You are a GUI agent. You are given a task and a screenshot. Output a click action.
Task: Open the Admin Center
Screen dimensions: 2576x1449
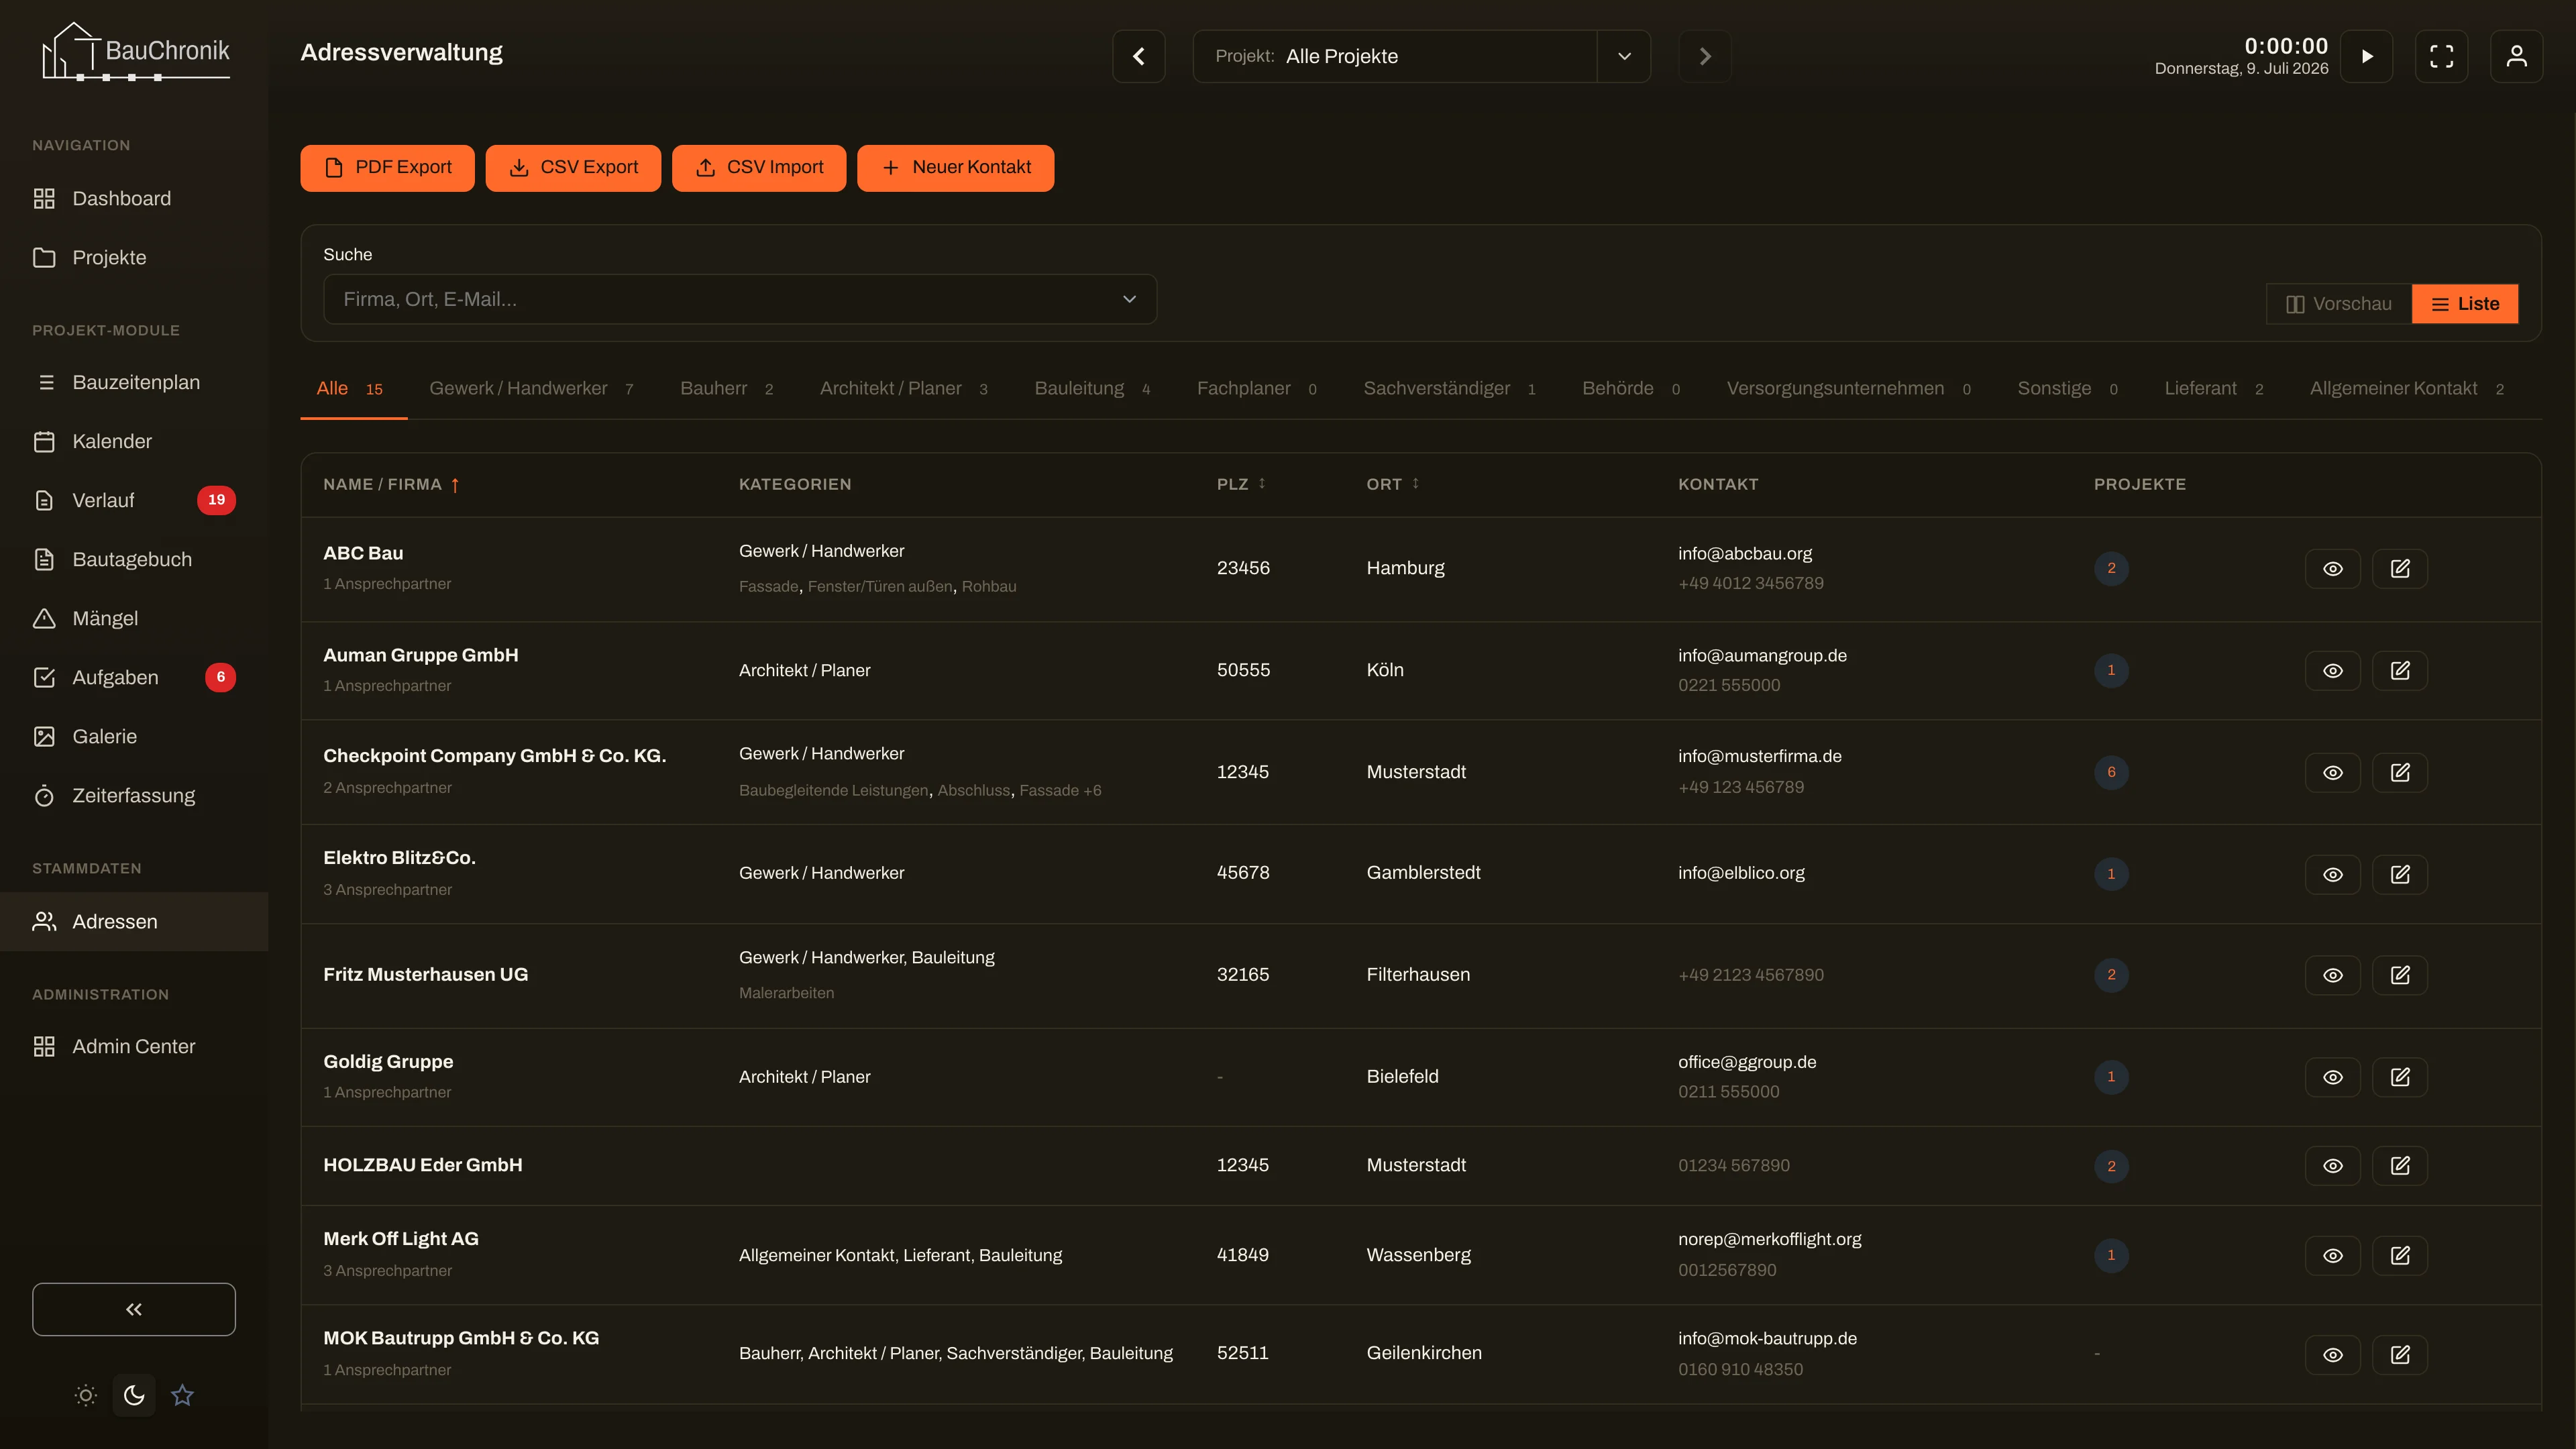click(134, 1046)
